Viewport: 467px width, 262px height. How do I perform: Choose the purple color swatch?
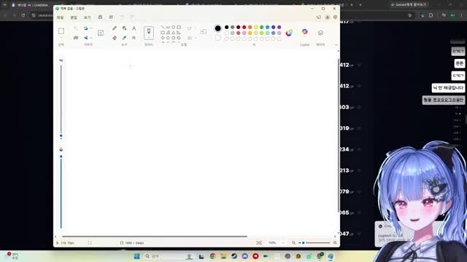point(279,28)
